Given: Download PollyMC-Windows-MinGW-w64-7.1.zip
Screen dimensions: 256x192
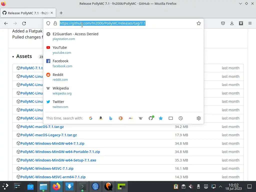Looking at the screenshot, I should tap(52, 143).
